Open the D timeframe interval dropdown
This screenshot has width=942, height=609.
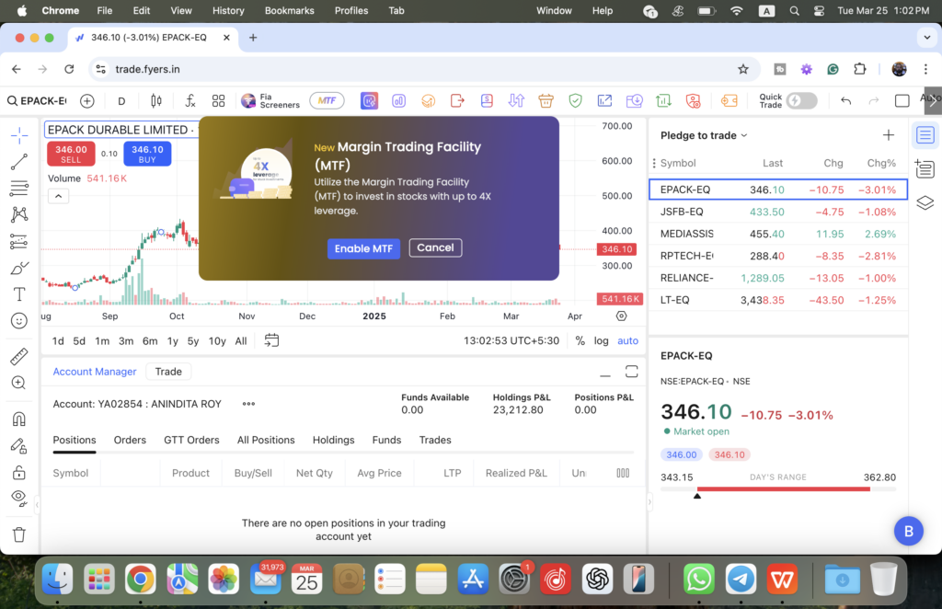tap(121, 101)
